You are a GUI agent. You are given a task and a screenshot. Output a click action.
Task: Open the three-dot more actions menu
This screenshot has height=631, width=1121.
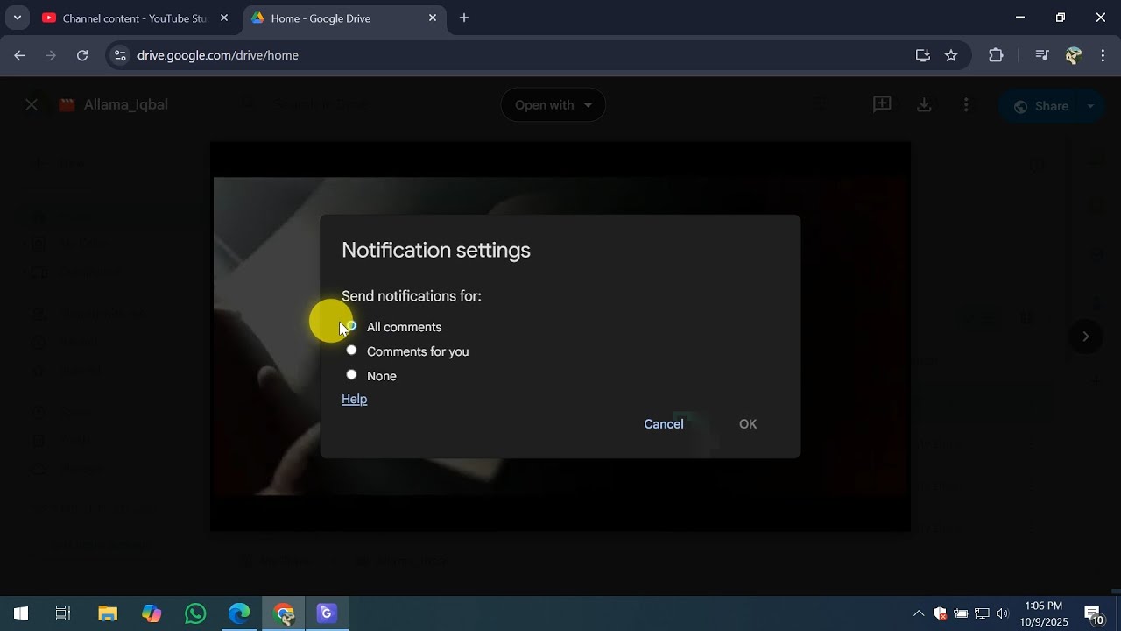pyautogui.click(x=966, y=105)
